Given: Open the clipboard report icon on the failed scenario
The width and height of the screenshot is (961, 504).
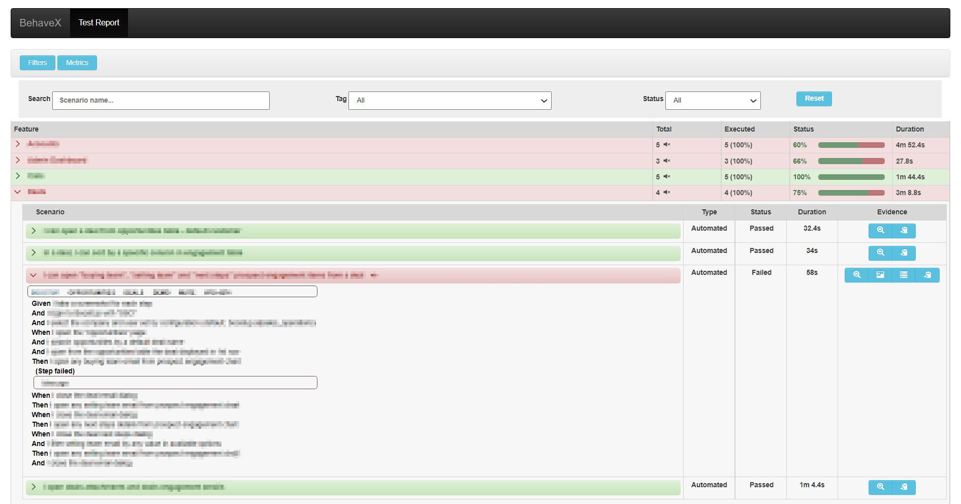Looking at the screenshot, I should (927, 275).
